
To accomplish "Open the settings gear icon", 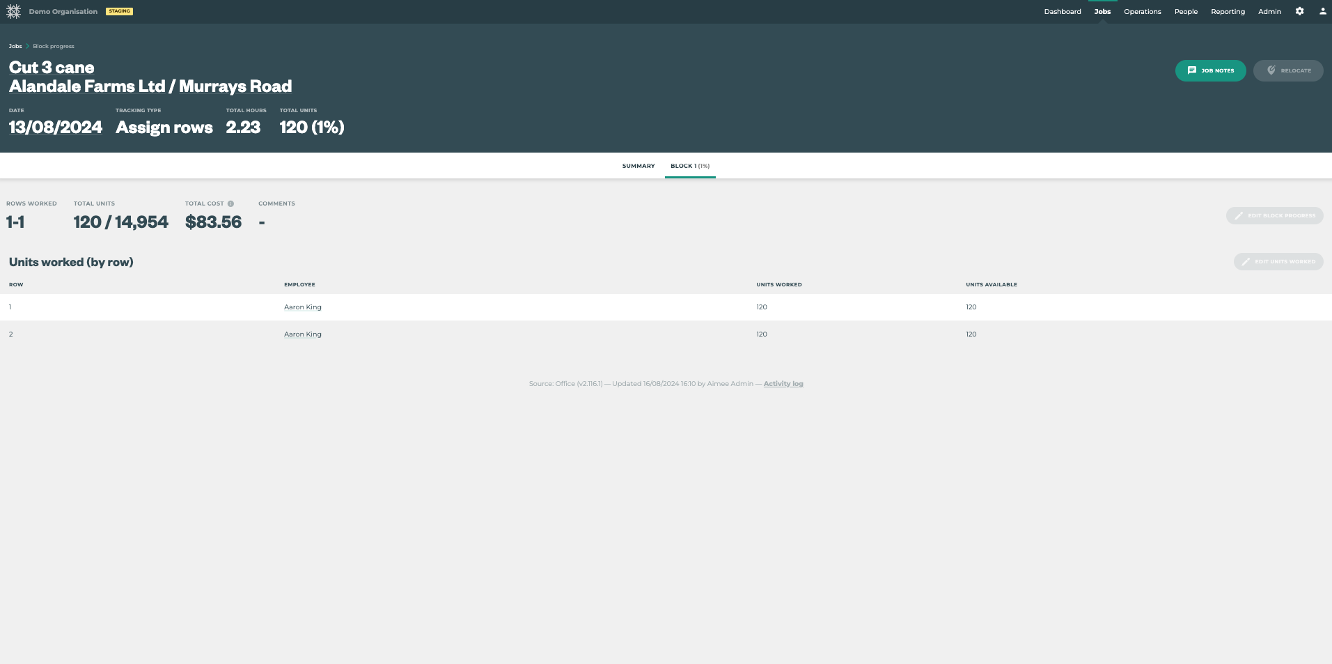I will click(1299, 11).
